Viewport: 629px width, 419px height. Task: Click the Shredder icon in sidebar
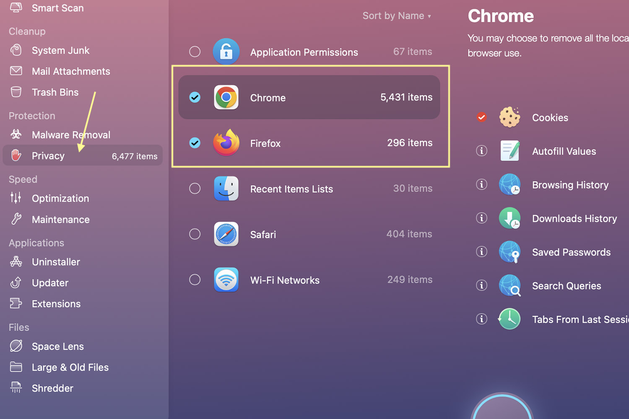pyautogui.click(x=16, y=388)
